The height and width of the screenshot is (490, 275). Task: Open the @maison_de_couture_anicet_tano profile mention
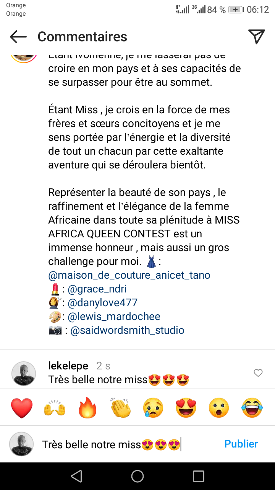tap(129, 275)
